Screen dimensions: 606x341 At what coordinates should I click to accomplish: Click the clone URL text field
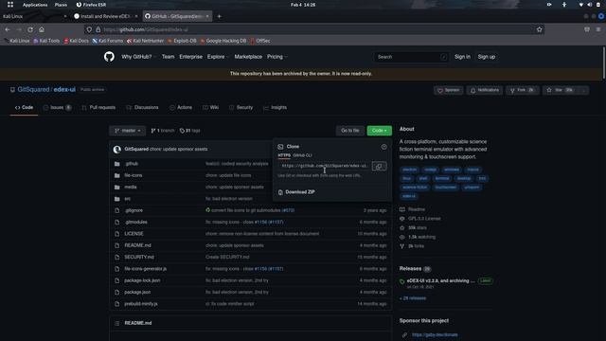(325, 167)
